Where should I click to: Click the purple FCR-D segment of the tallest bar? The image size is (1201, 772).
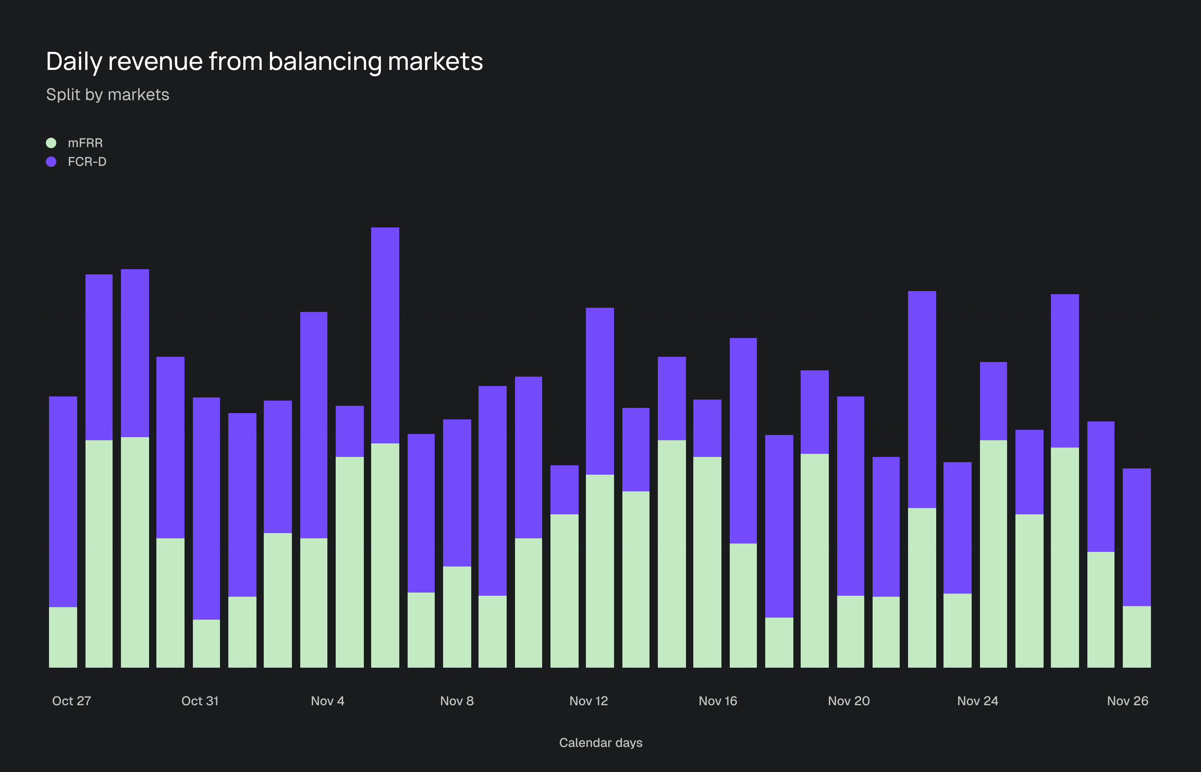(385, 335)
